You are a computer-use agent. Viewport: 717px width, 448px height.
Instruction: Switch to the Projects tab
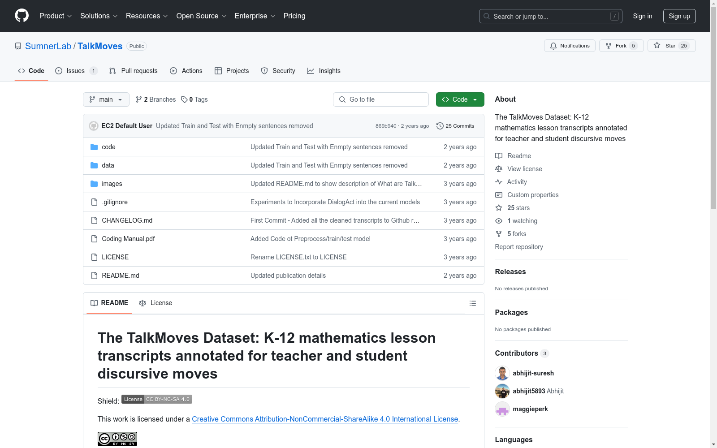(232, 71)
